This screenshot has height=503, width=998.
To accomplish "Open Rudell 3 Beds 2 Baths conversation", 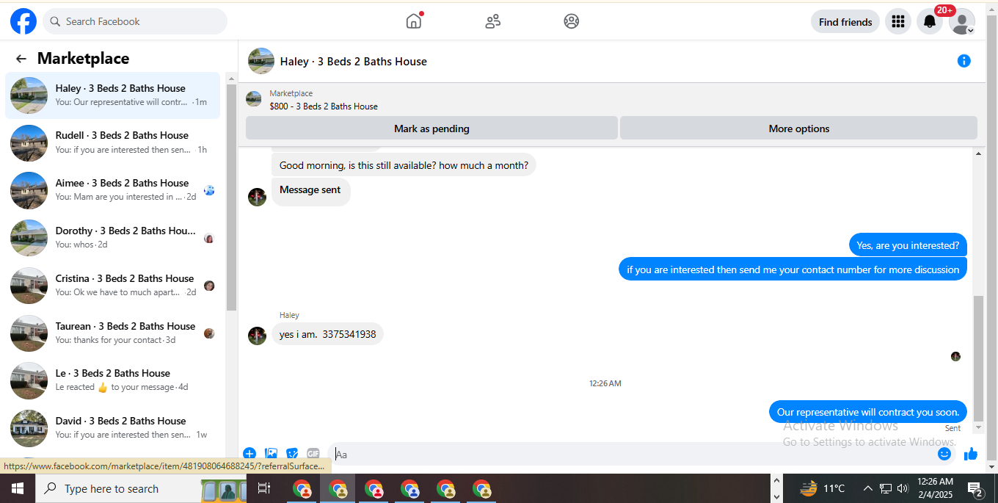I will click(113, 142).
